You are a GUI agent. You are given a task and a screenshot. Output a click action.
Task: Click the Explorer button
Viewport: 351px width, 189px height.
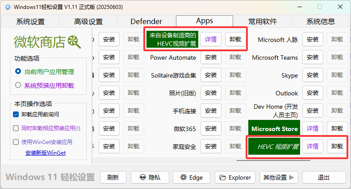pos(235,177)
